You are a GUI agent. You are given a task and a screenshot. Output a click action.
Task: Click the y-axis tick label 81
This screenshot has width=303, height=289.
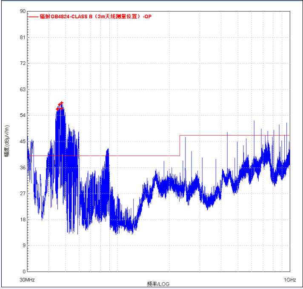(x=23, y=38)
